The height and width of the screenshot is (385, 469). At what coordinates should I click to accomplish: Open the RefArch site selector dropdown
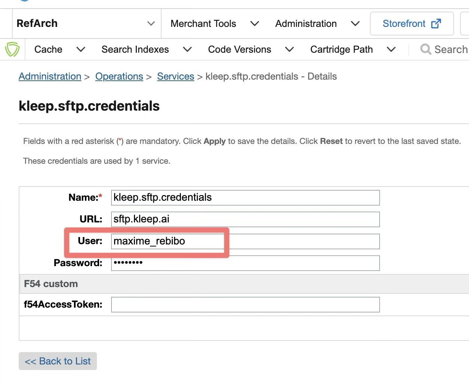(86, 24)
